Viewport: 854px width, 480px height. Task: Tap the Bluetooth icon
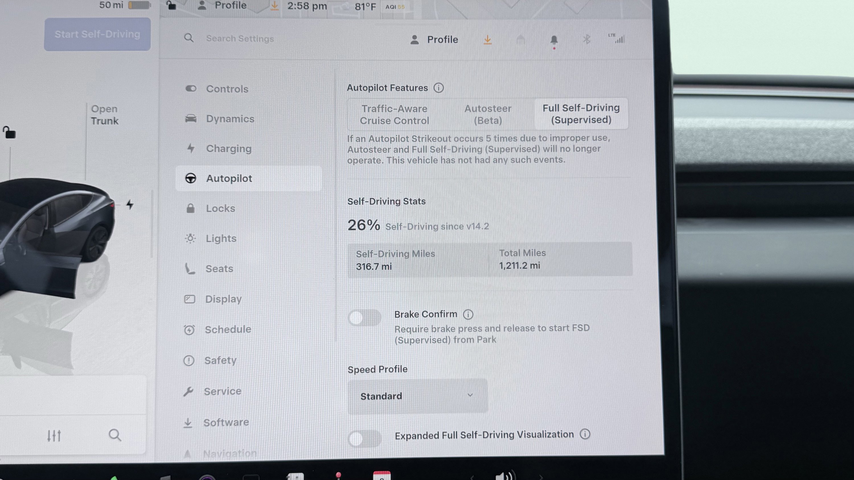pos(586,40)
